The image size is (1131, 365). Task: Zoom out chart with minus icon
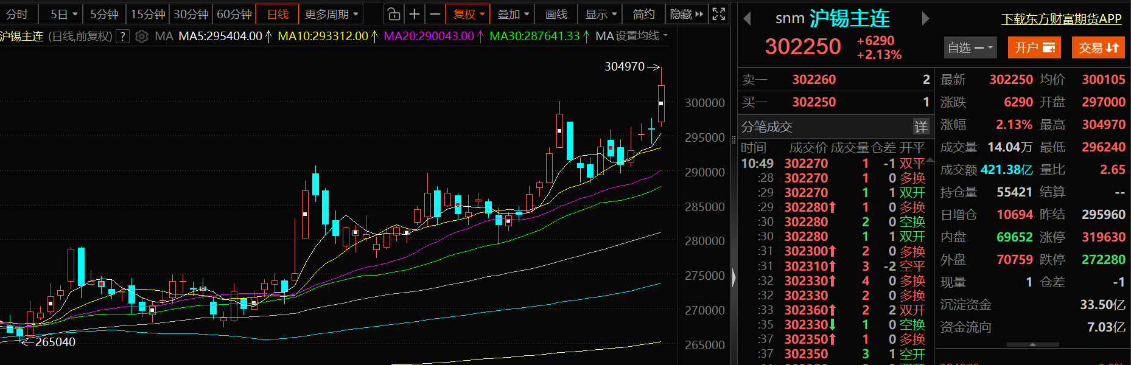[435, 14]
